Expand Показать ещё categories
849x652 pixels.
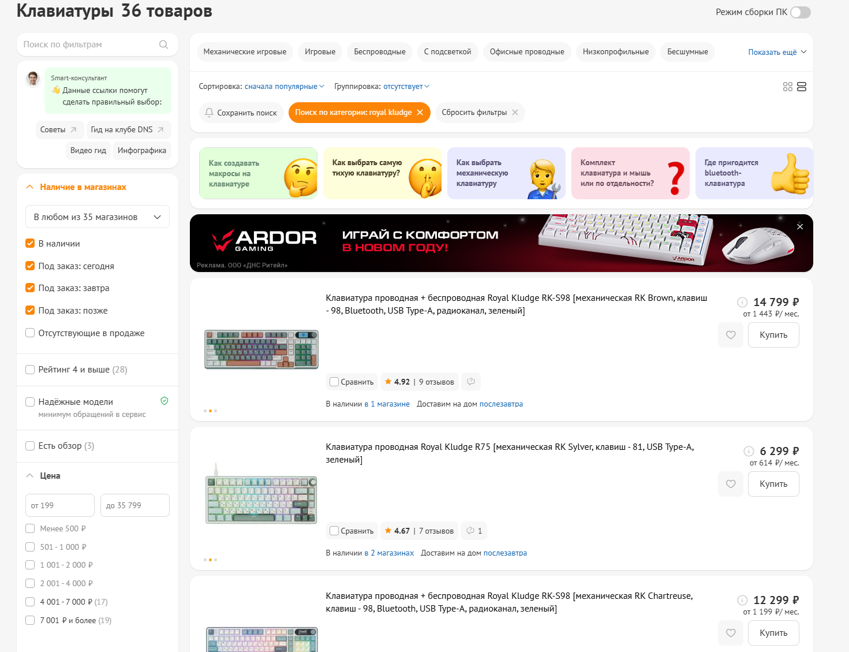(x=777, y=52)
